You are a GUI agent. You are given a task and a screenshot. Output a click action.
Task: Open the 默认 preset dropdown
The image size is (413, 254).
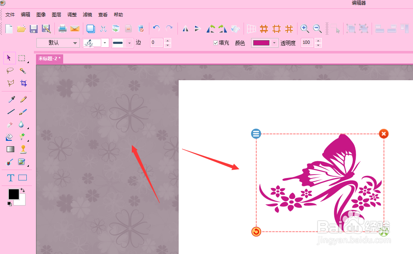[x=58, y=43]
